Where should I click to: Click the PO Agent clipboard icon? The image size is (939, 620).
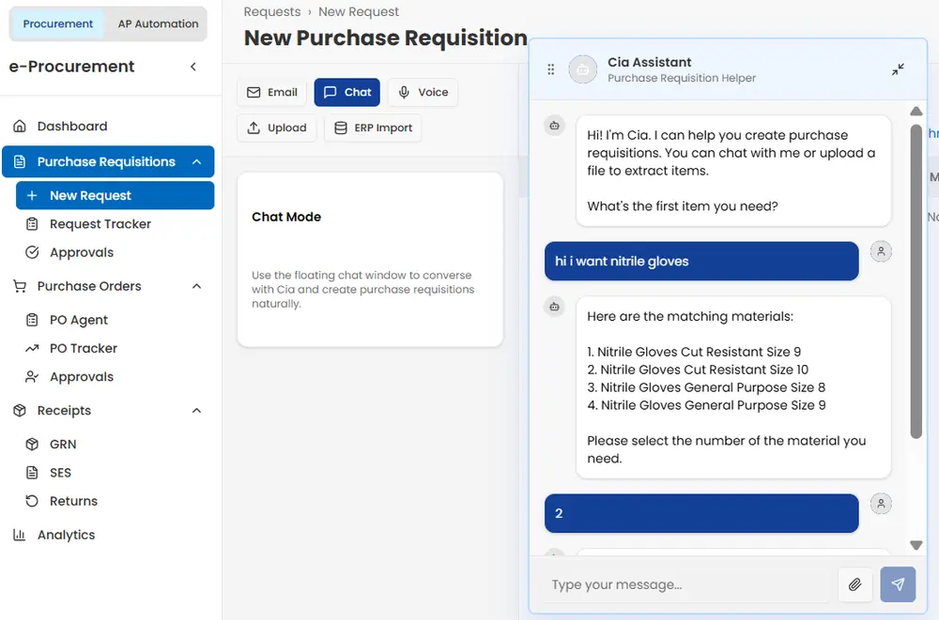coord(32,320)
